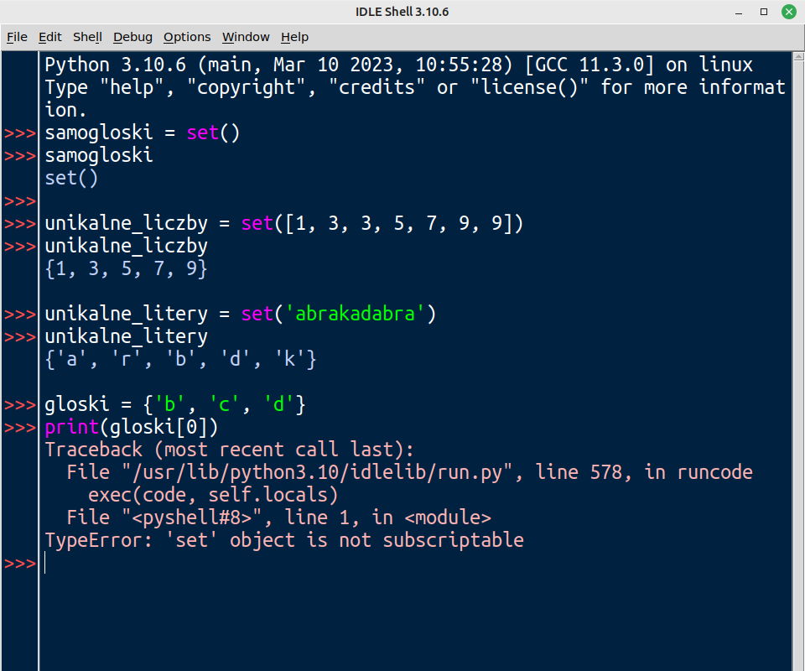The height and width of the screenshot is (671, 805).
Task: Click the 'samogloski = set()' code line
Action: coord(143,133)
